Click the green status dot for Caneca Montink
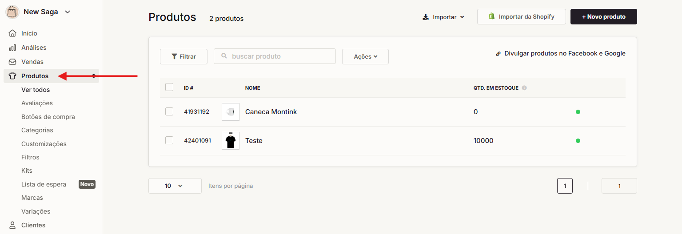Viewport: 682px width, 234px height. pos(578,112)
